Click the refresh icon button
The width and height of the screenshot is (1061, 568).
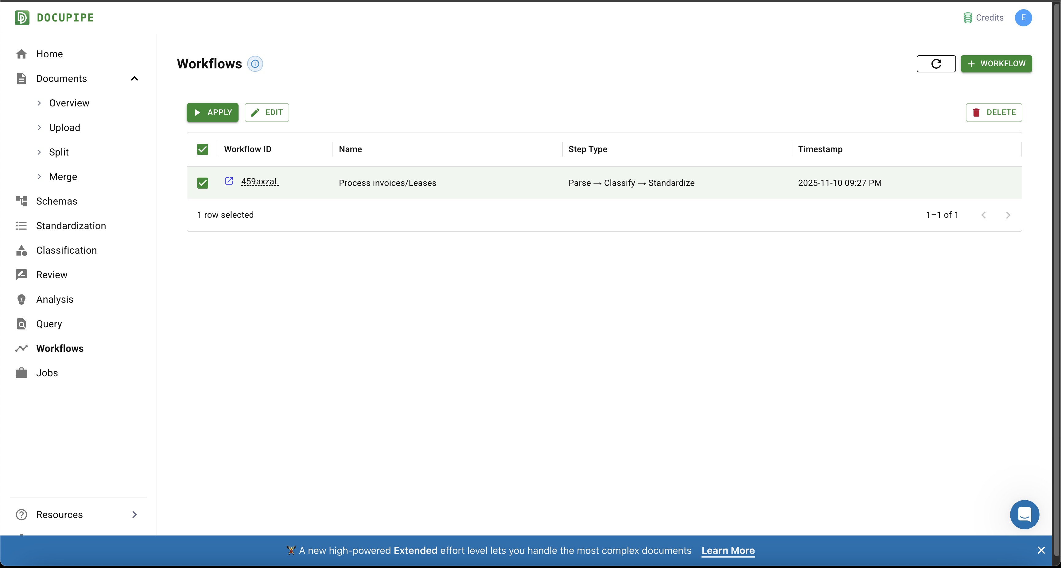(936, 64)
